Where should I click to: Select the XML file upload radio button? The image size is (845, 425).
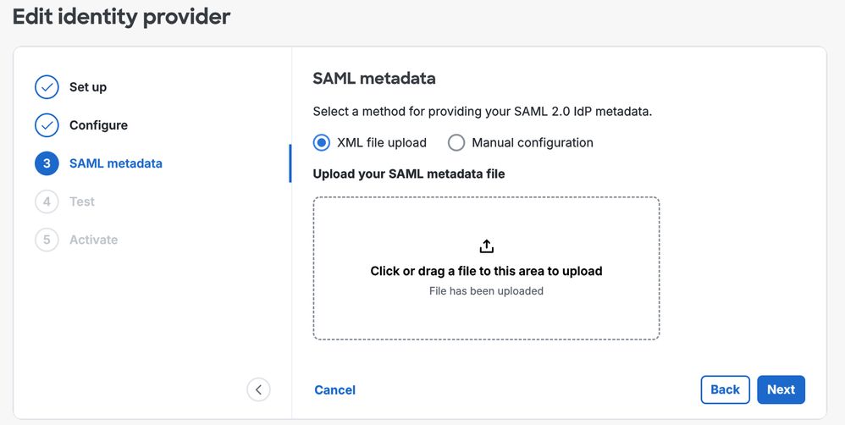coord(322,142)
